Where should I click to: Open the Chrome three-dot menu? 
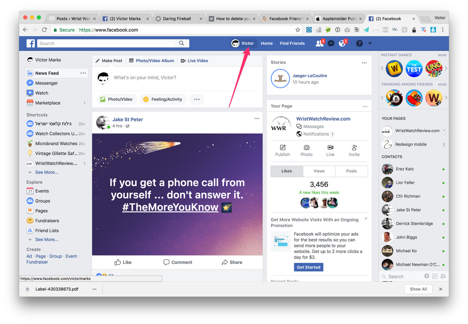[x=443, y=30]
